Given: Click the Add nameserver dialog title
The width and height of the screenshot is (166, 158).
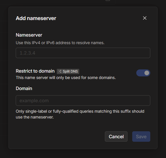Looking at the screenshot, I should [36, 18].
